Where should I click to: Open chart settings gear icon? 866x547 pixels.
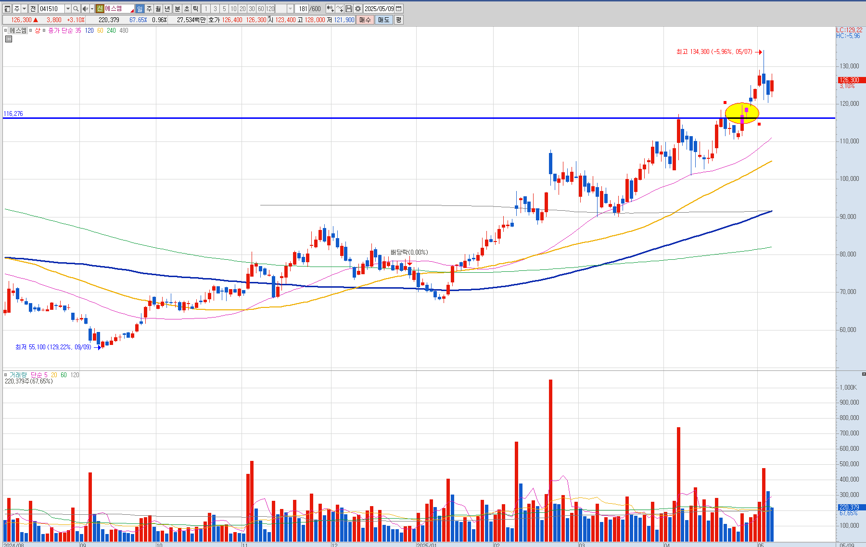(x=358, y=9)
